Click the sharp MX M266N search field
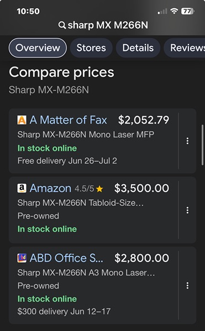This screenshot has height=331, width=205. click(103, 25)
